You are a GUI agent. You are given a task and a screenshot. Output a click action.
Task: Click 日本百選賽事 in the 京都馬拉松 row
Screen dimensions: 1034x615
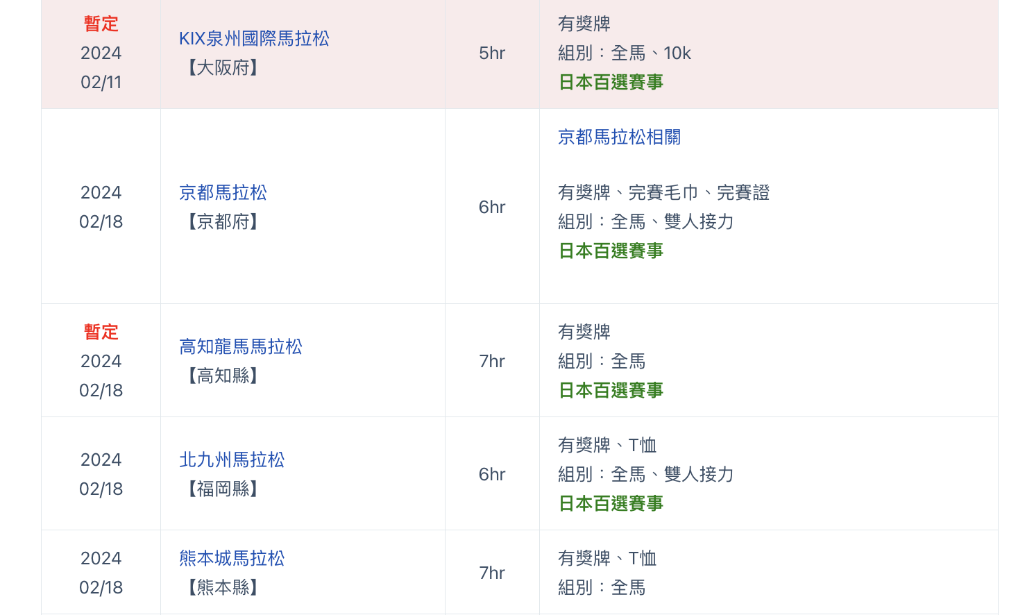611,251
